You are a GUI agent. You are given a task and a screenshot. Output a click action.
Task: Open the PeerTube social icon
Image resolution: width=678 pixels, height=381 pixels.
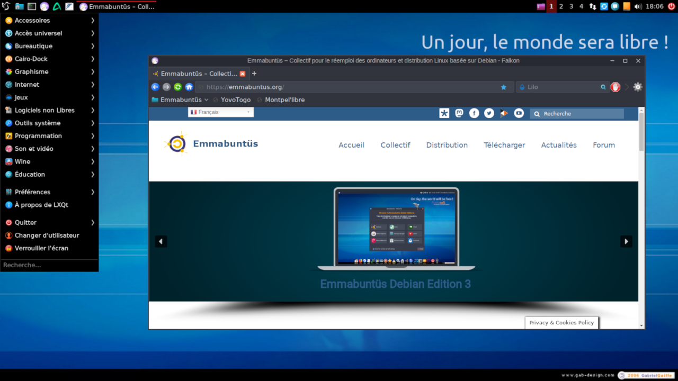click(x=504, y=113)
